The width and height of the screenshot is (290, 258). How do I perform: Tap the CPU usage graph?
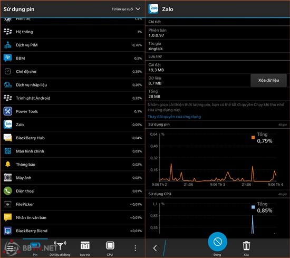[x=218, y=218]
